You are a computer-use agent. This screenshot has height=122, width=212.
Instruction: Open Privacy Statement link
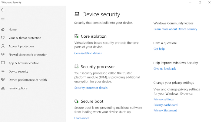coord(165,111)
